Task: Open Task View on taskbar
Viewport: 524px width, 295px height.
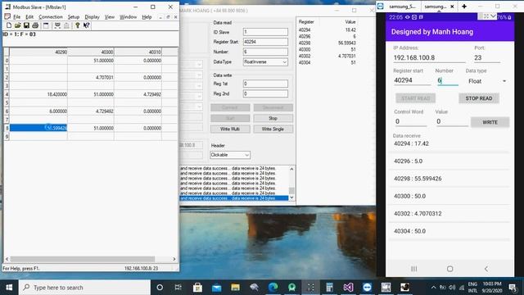Action: coord(178,288)
